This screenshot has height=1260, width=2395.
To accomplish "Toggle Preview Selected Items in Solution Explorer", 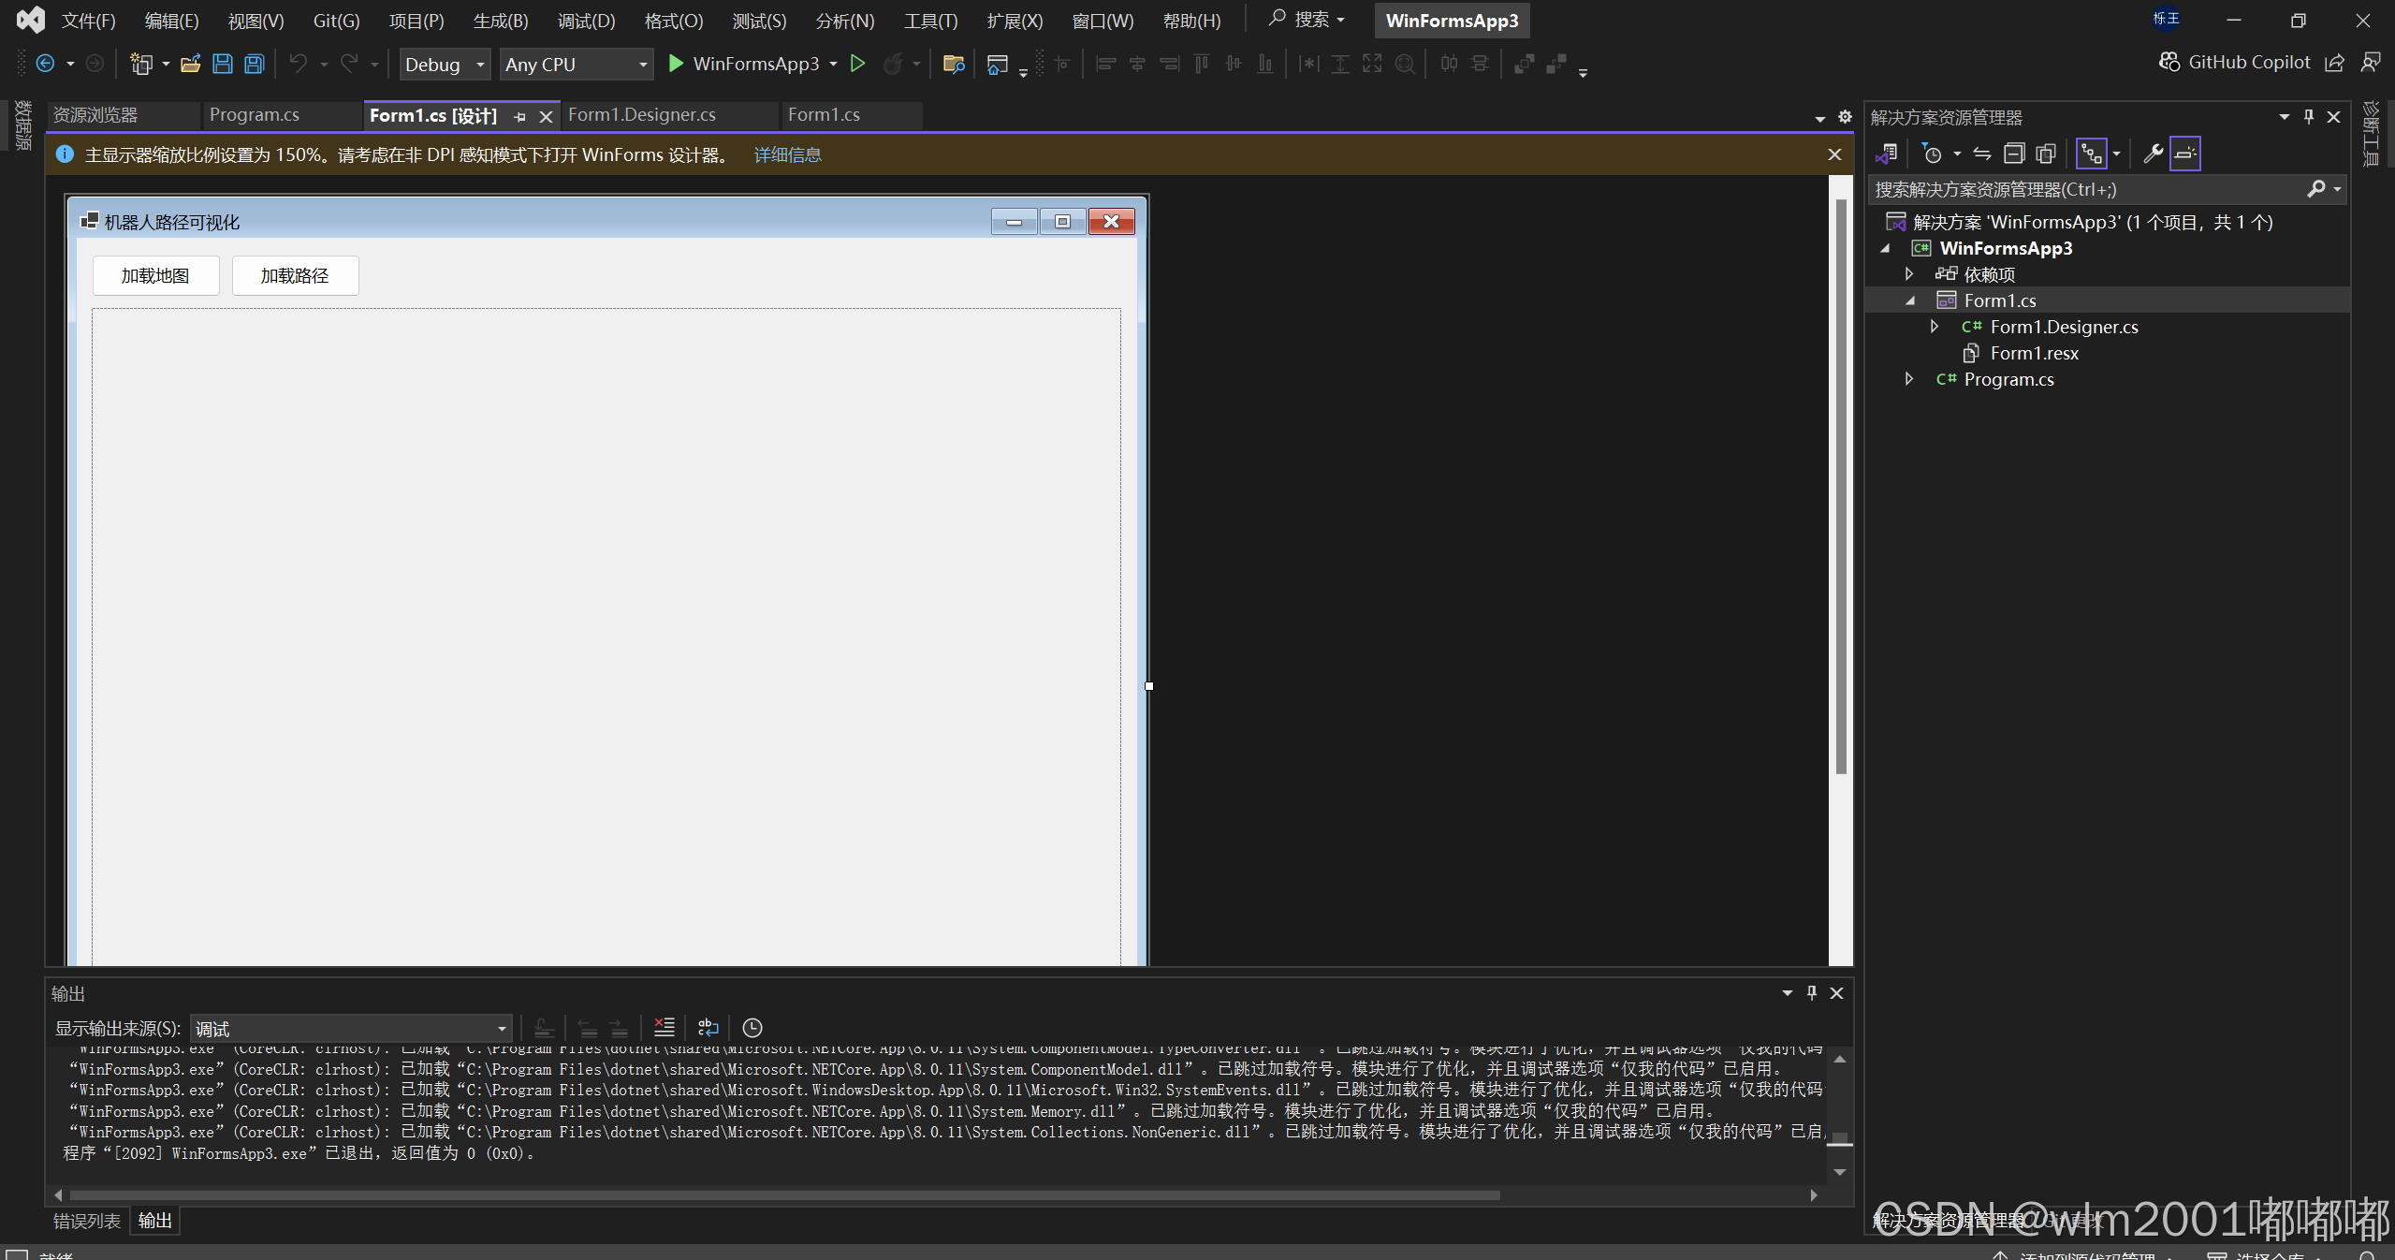I will 2185,154.
